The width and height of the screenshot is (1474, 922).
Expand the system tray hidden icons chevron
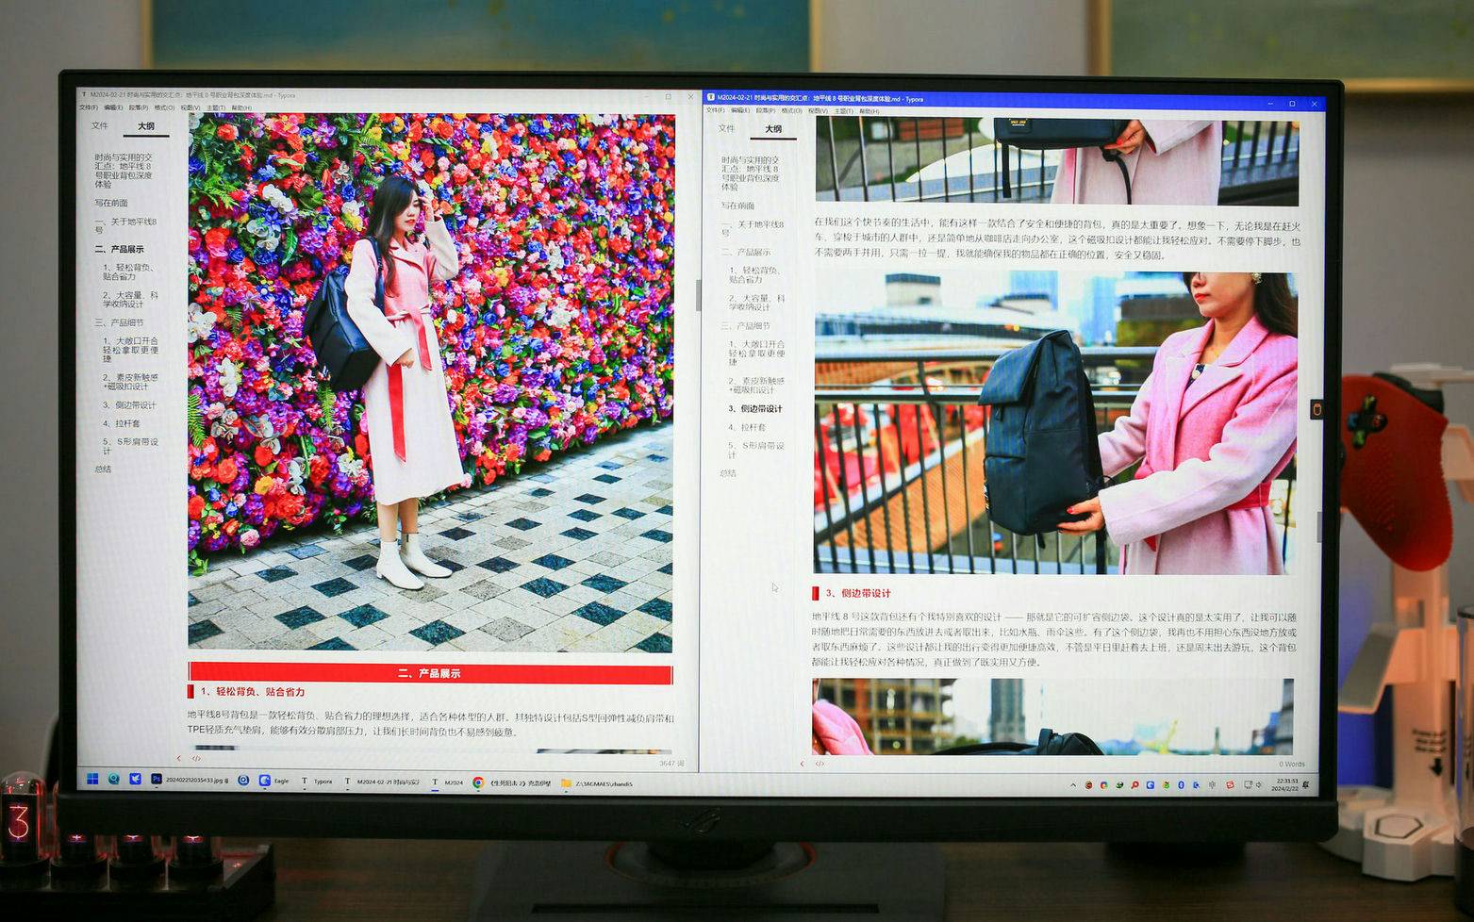(x=1072, y=785)
